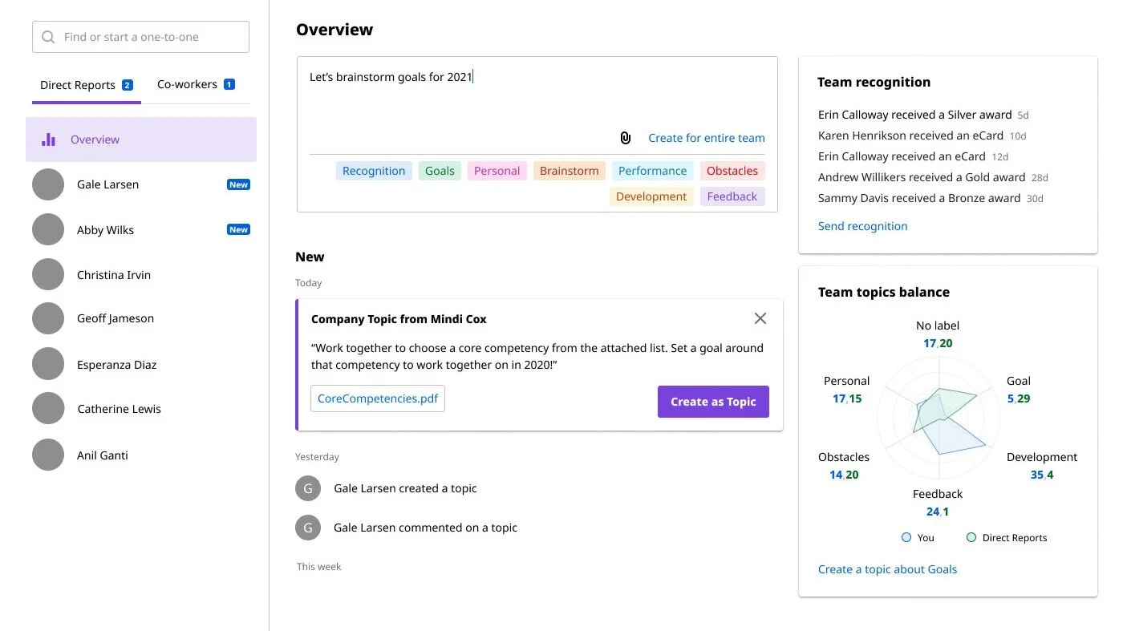
Task: Select the Goals label tag
Action: click(440, 171)
